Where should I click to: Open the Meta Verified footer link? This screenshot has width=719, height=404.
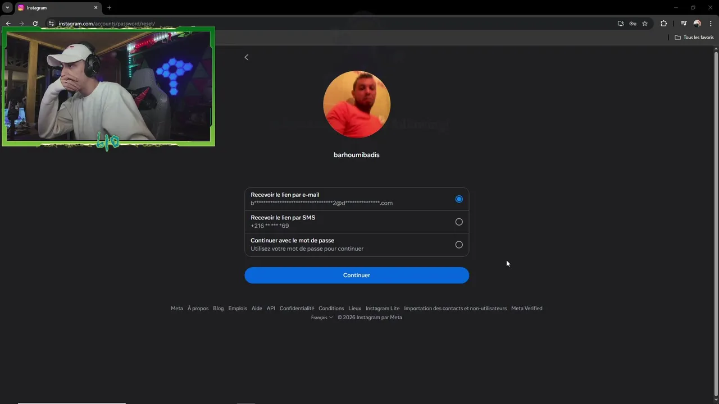click(527, 308)
